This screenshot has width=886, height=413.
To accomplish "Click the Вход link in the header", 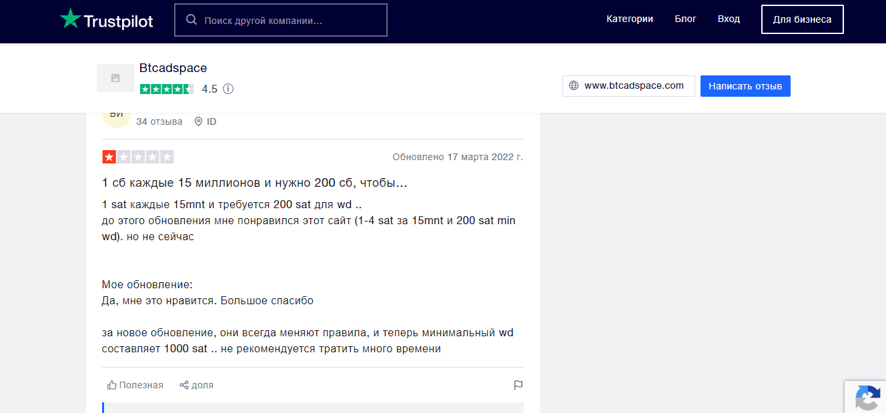I will coord(729,19).
